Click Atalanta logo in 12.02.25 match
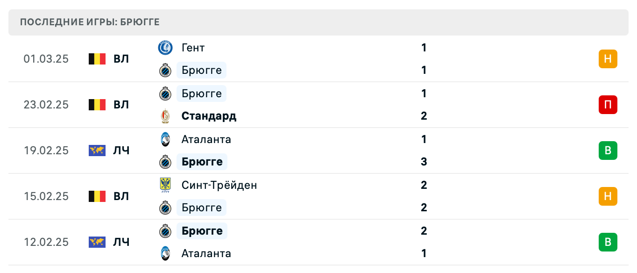 tap(165, 253)
